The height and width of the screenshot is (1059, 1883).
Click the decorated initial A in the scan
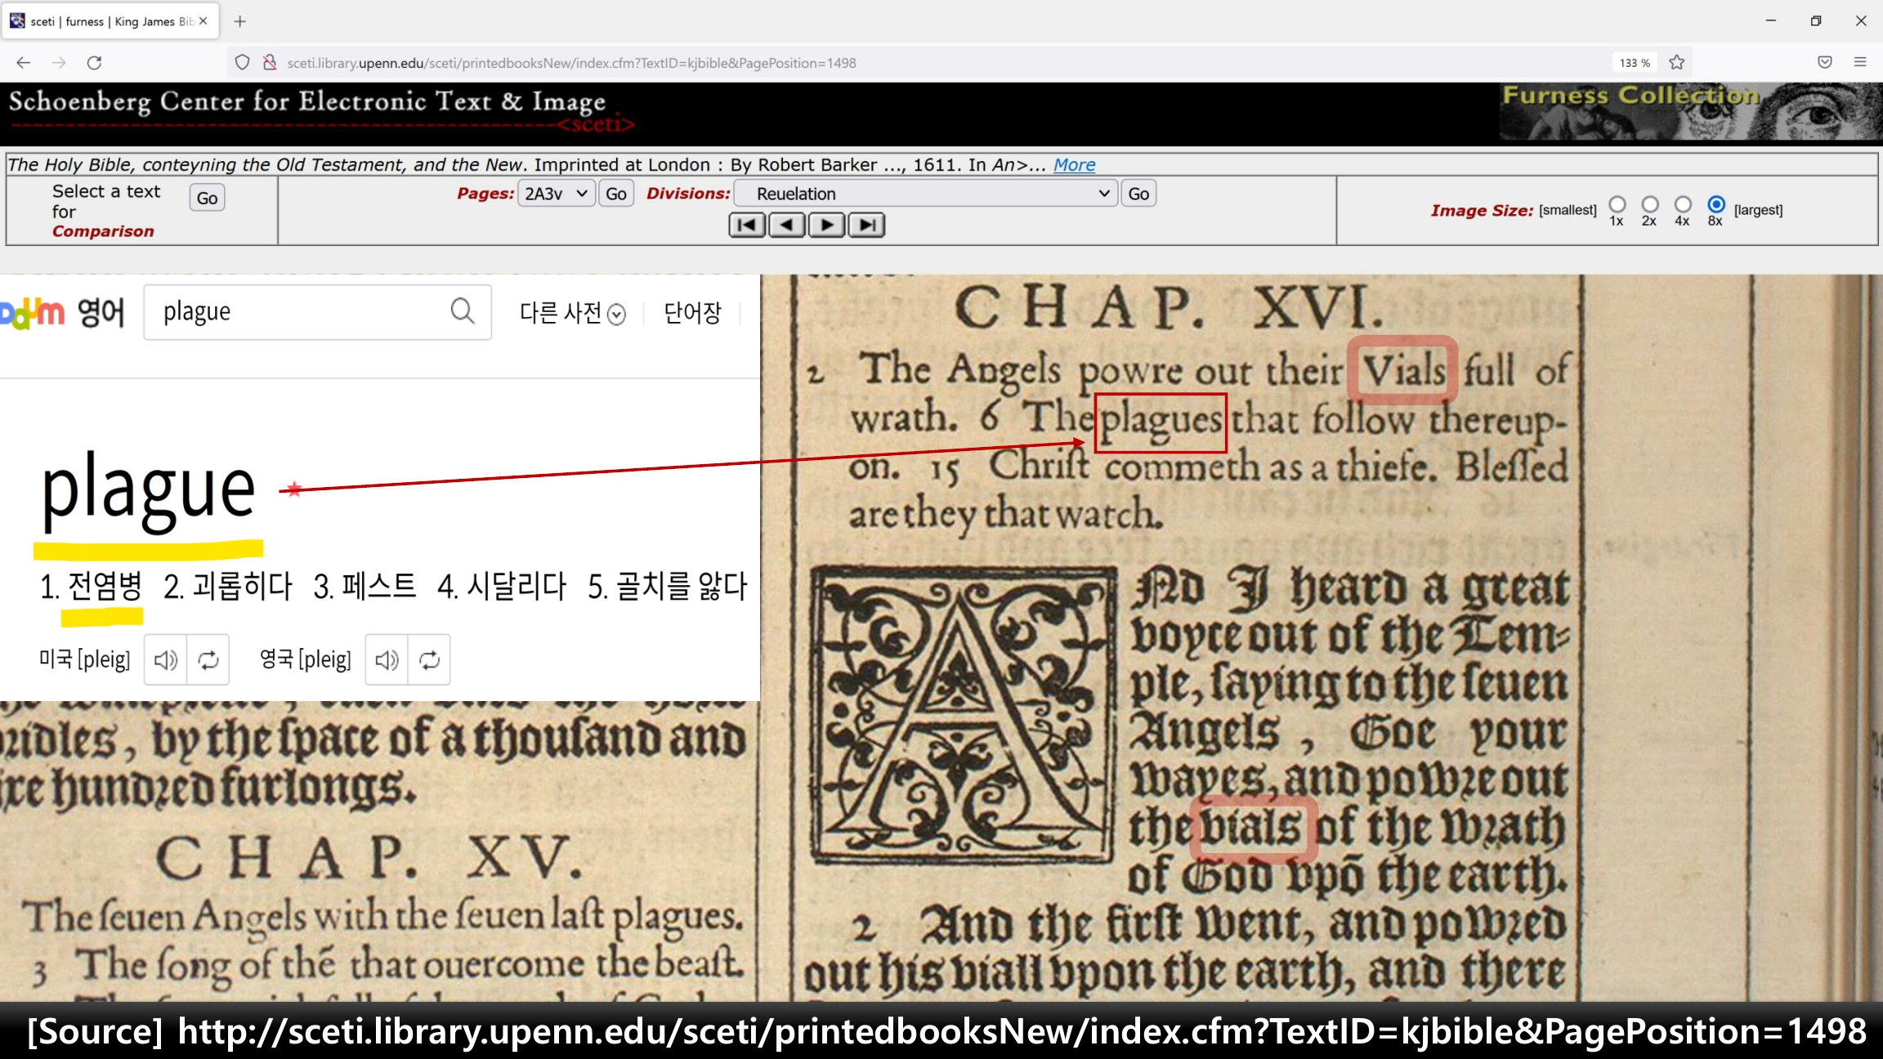(x=963, y=716)
